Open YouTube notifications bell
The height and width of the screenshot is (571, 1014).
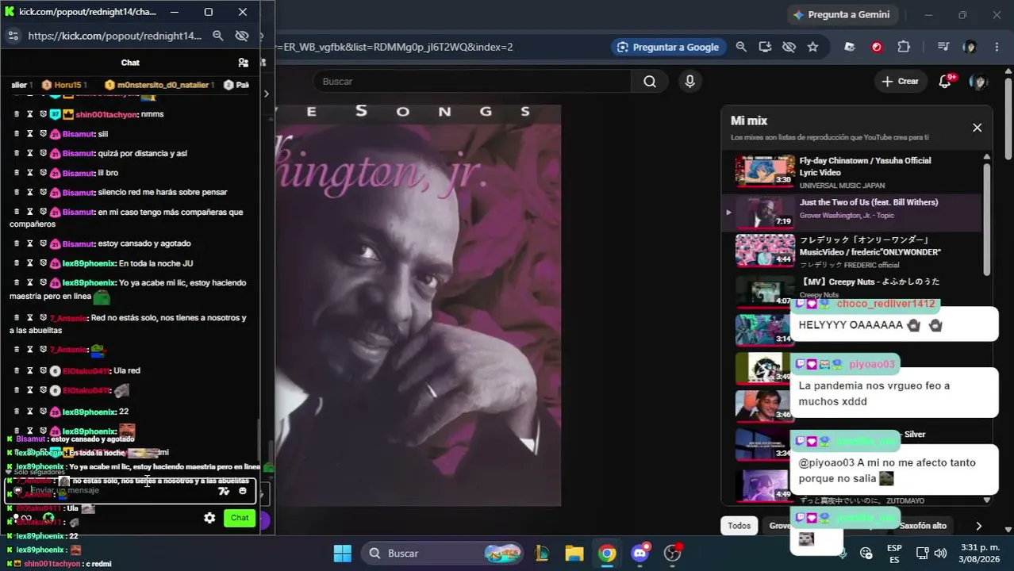(945, 81)
